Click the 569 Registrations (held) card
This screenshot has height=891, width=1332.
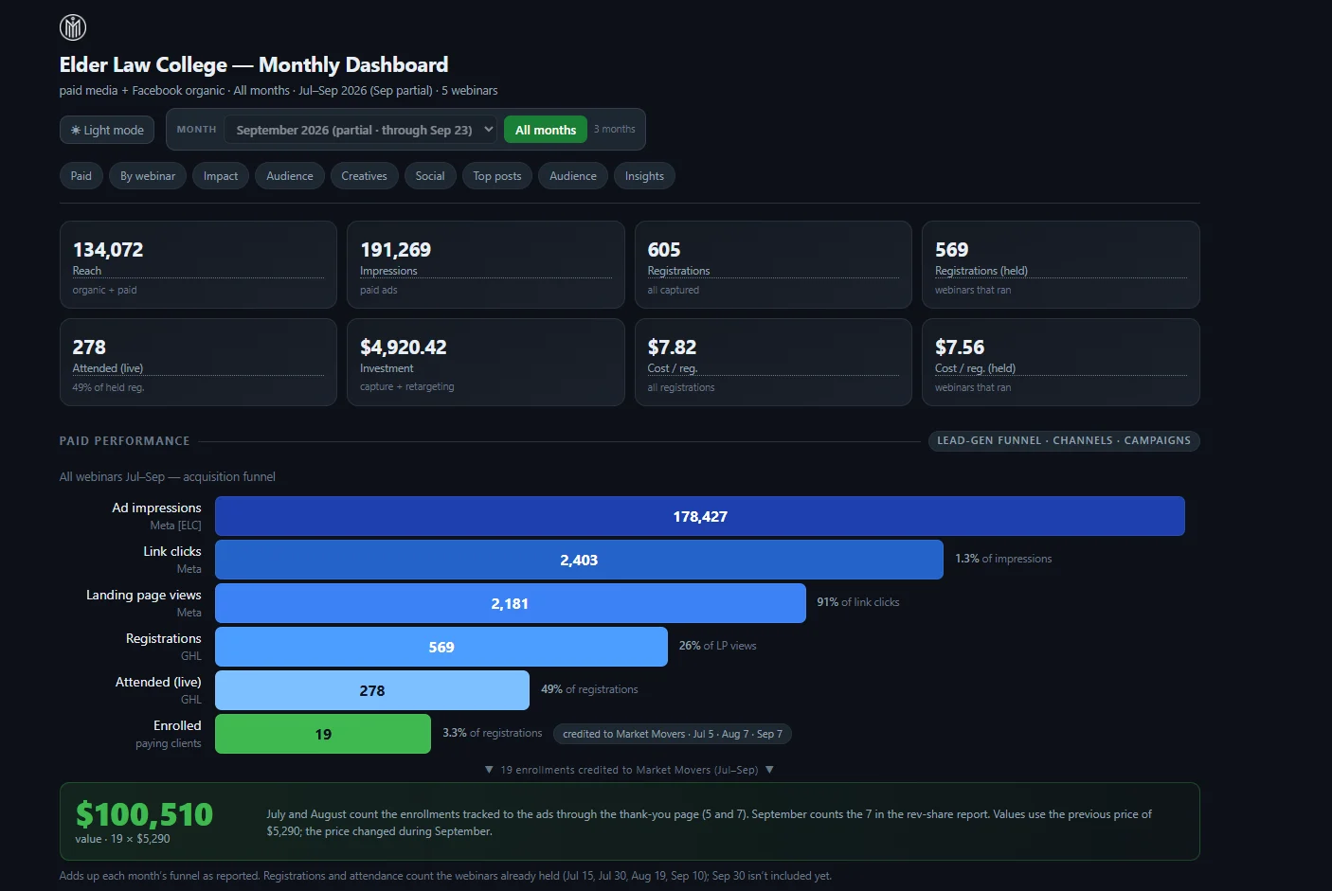point(1061,265)
